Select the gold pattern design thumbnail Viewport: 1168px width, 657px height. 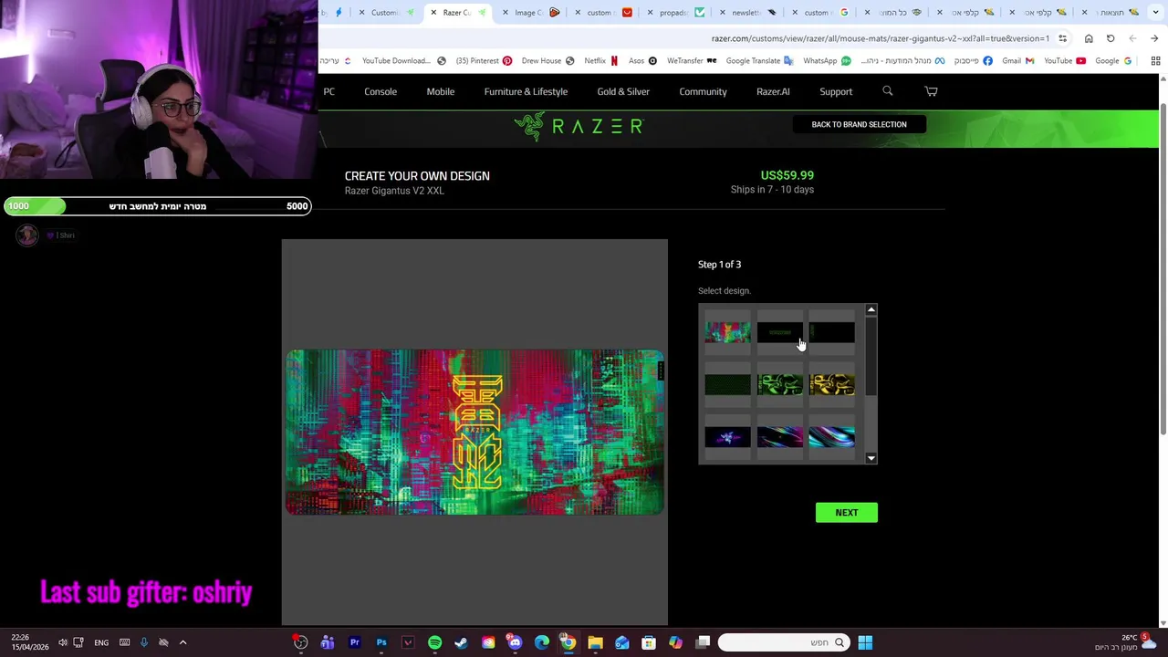click(x=831, y=384)
